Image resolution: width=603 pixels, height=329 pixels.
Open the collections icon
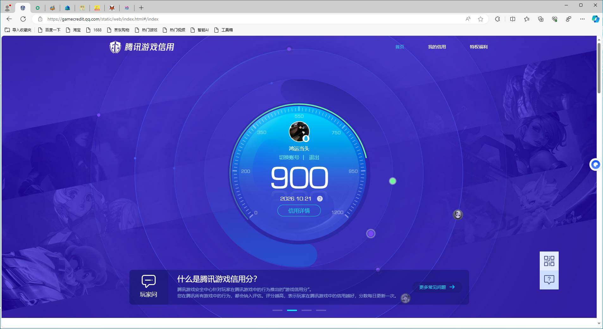click(x=541, y=19)
